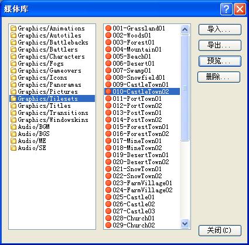Click the folder icon beside Audio/BGM
Image resolution: width=249 pixels, height=245 pixels.
pos(13,127)
